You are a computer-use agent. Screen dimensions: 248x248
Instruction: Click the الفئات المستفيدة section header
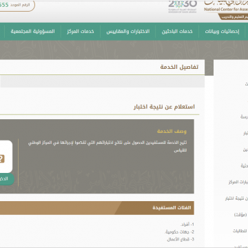pos(172,208)
